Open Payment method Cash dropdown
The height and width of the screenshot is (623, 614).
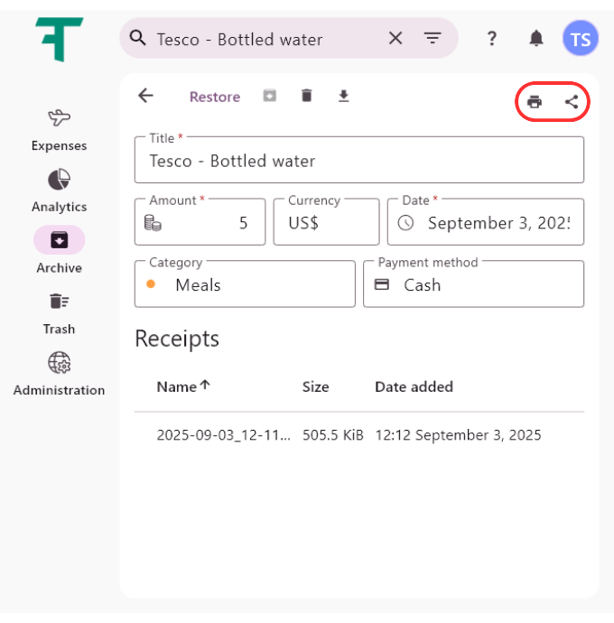click(473, 284)
